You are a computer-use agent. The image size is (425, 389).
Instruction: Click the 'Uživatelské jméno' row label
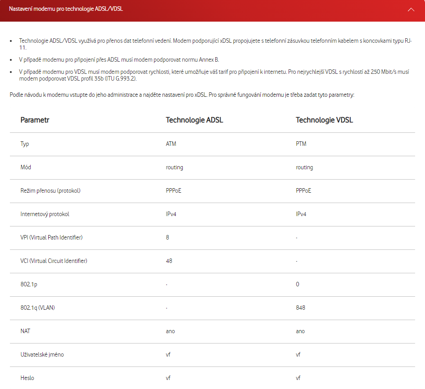point(42,355)
